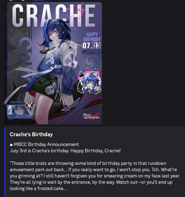Click the 07.03 birthday date text

(x=91, y=45)
